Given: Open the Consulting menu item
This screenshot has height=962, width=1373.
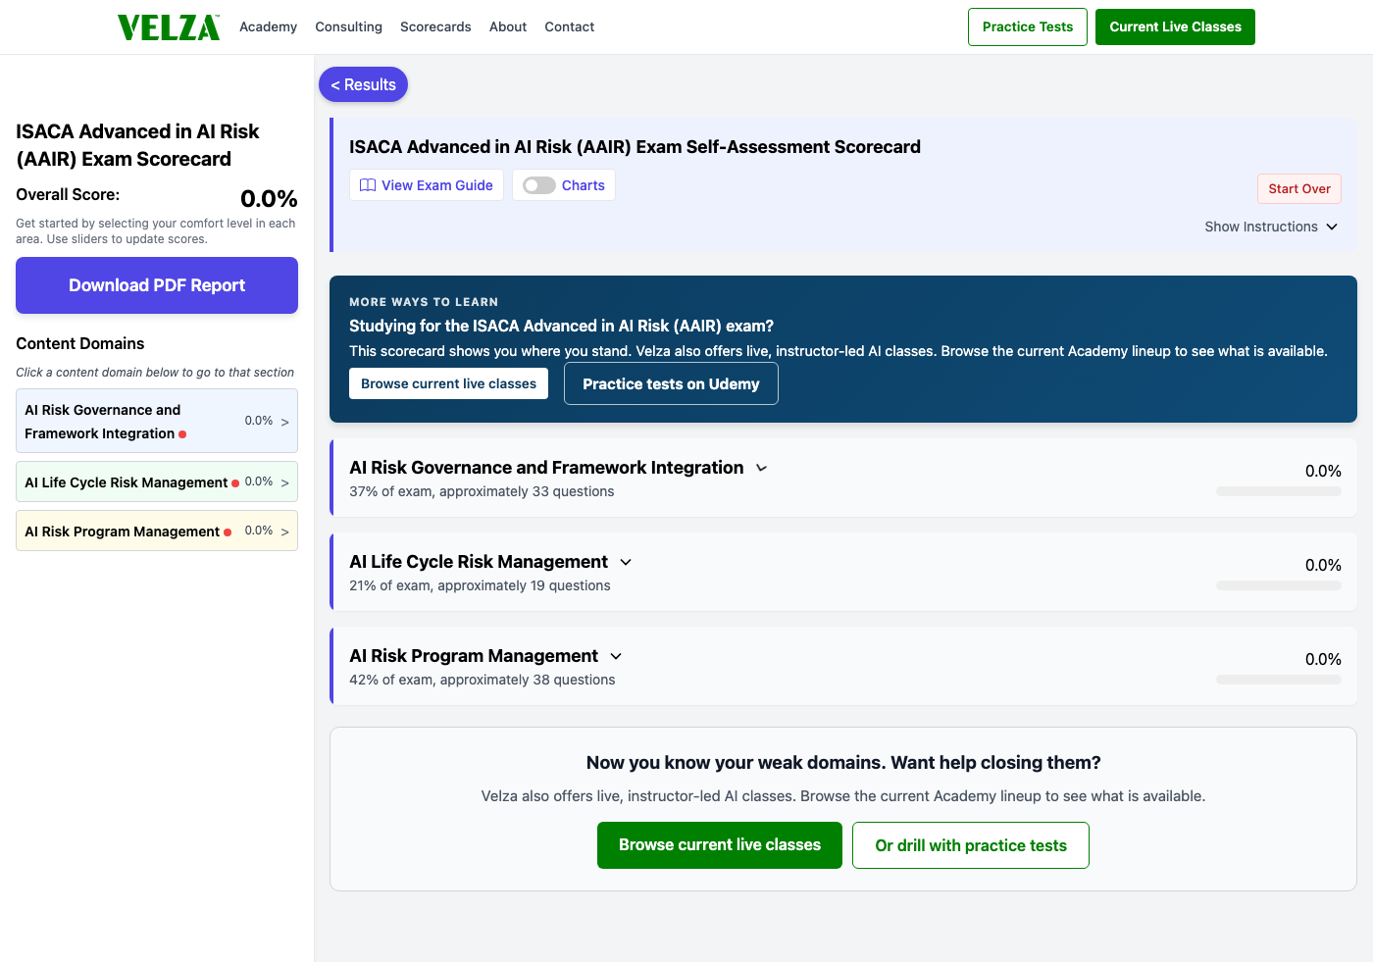Looking at the screenshot, I should coord(348,27).
